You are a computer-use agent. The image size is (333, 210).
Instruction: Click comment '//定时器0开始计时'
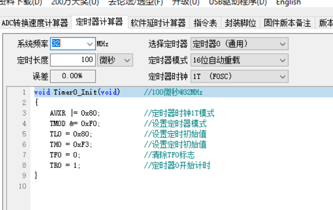click(177, 165)
